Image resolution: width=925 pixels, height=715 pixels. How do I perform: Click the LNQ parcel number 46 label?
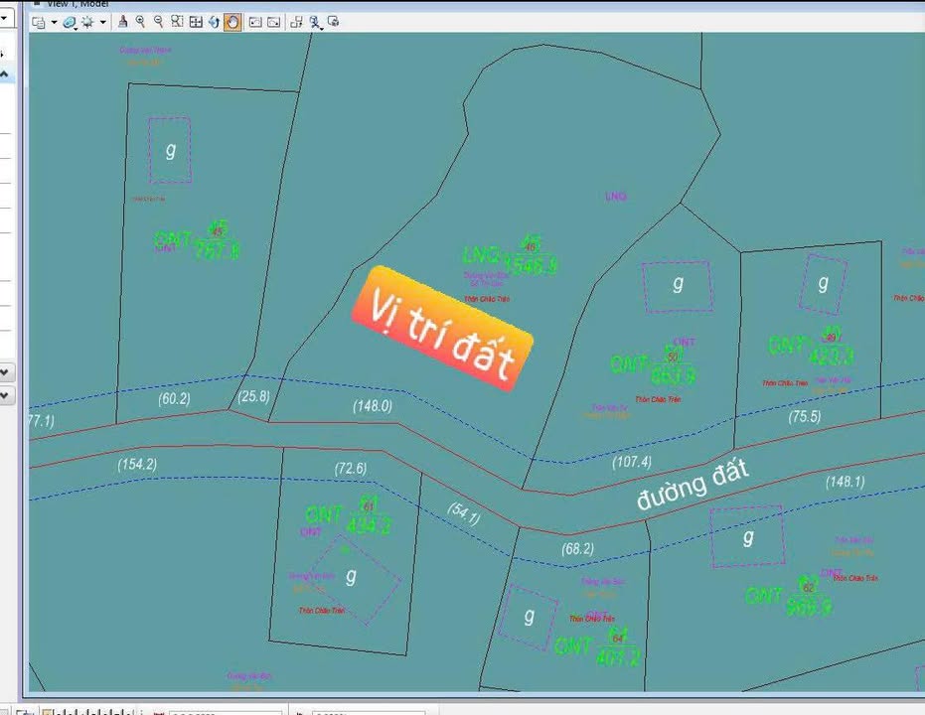[531, 247]
